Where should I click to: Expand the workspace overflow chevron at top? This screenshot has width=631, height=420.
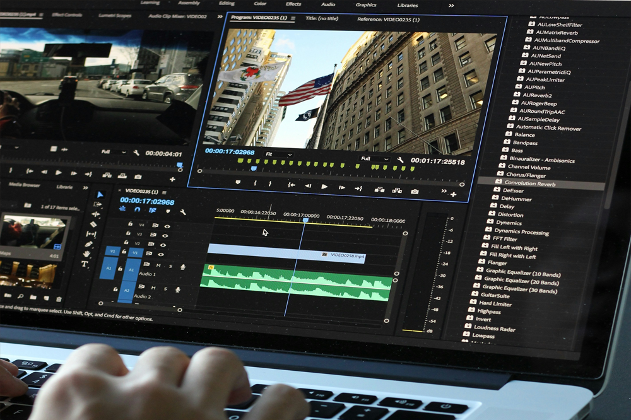click(451, 6)
